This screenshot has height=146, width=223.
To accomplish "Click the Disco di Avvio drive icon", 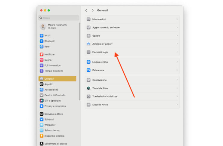I will (88, 105).
